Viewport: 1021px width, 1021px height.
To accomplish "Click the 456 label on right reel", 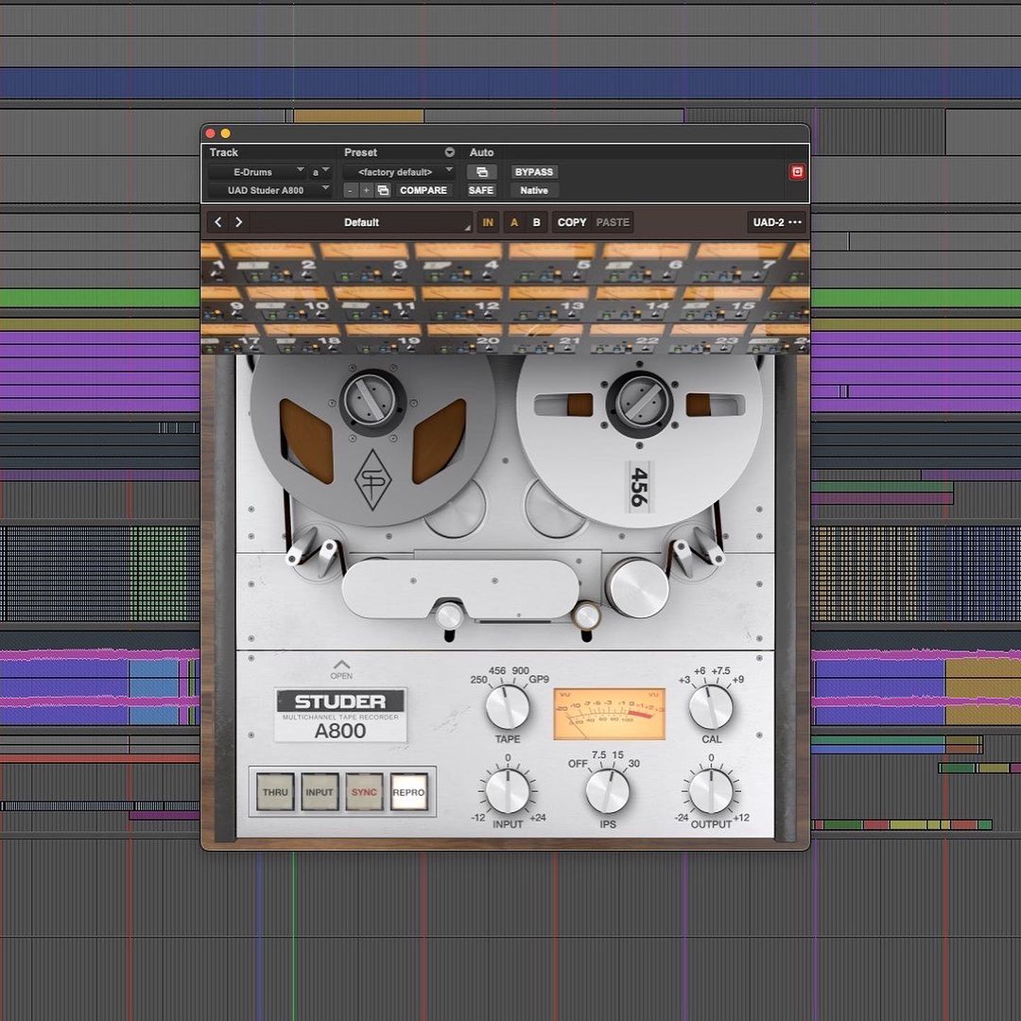I will coord(639,487).
